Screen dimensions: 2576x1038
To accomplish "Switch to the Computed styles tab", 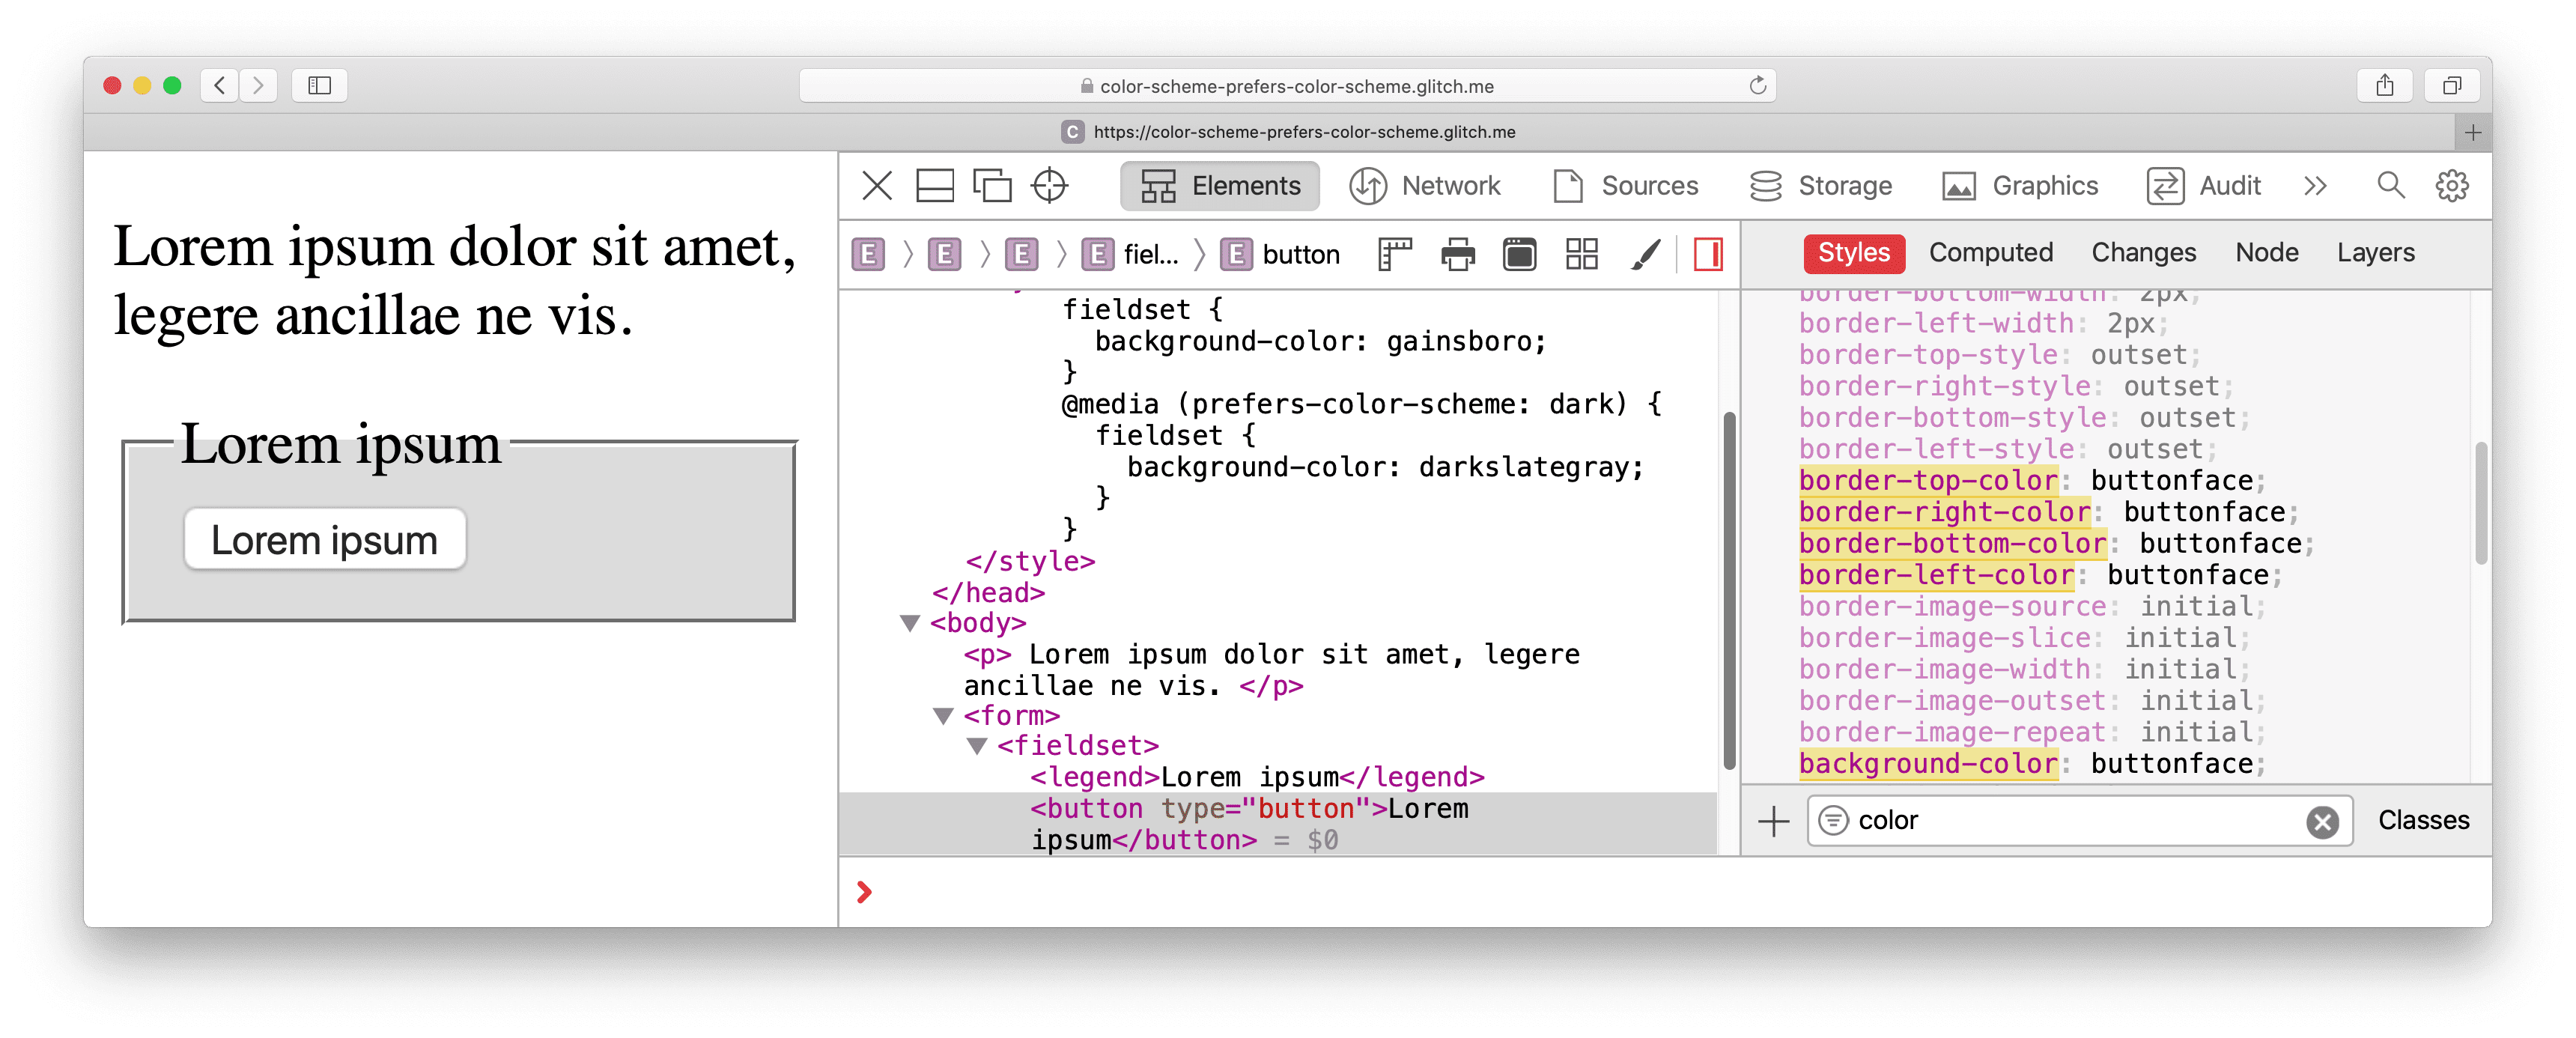I will tap(1990, 253).
